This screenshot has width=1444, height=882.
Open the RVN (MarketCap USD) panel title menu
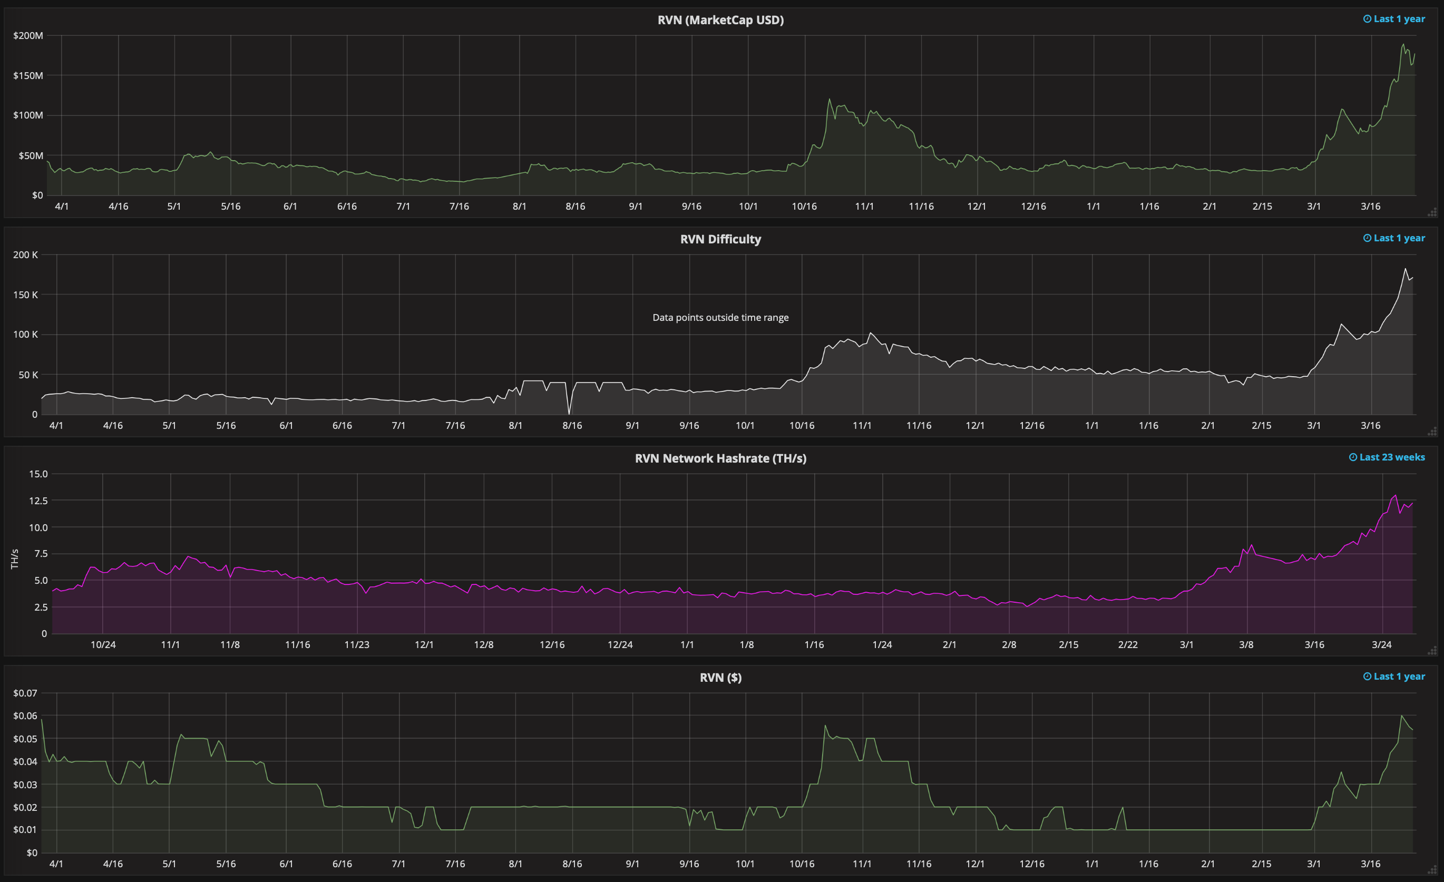pos(720,20)
